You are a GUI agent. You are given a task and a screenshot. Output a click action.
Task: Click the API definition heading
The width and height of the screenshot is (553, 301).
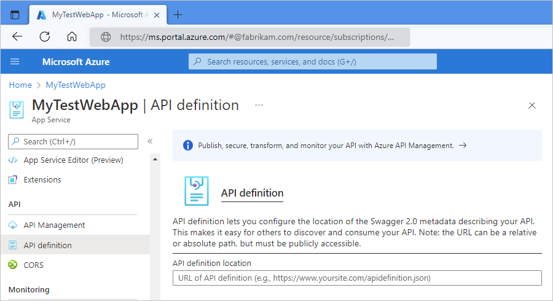click(252, 193)
